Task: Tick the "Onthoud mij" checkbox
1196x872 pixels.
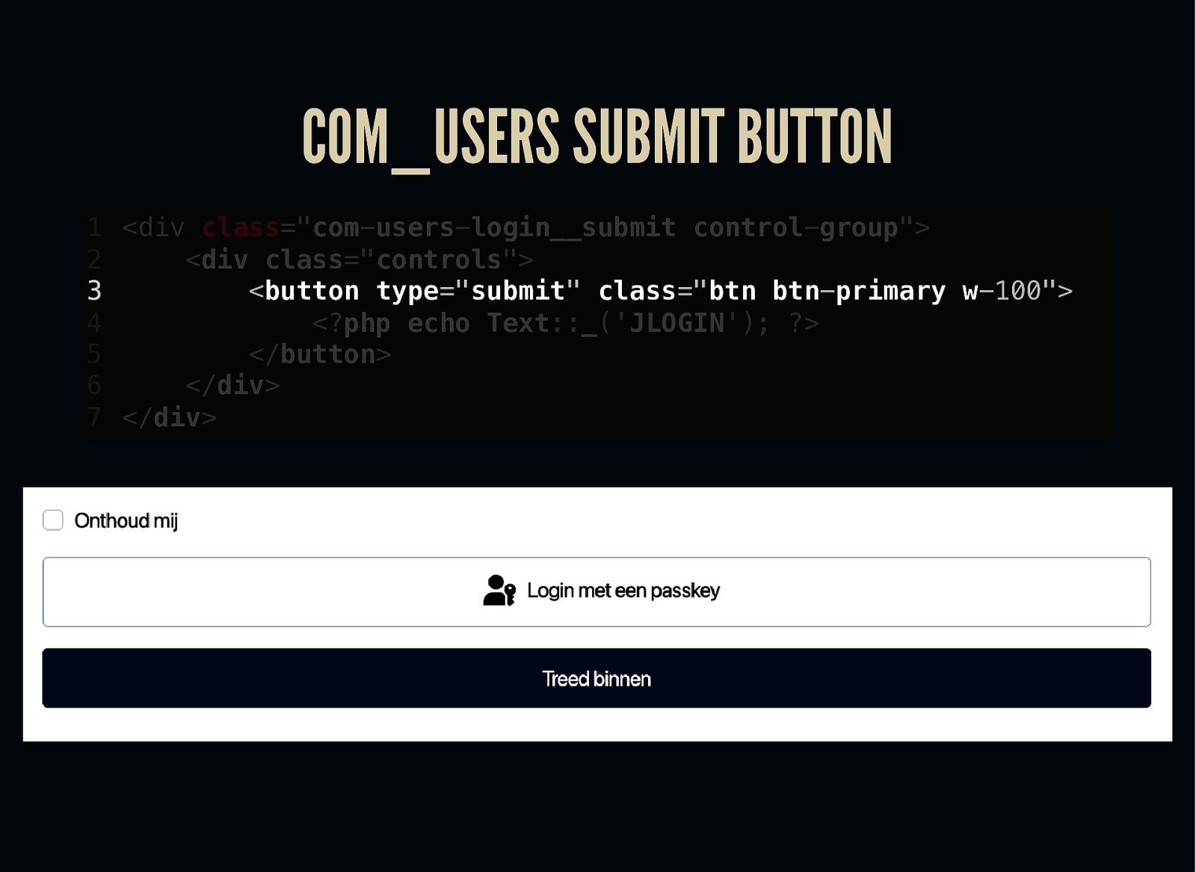Action: click(53, 521)
